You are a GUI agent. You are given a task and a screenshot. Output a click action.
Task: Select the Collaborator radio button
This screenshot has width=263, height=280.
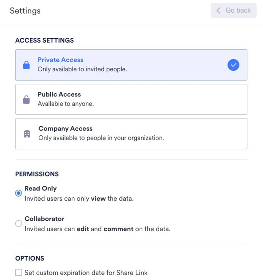pos(18,223)
